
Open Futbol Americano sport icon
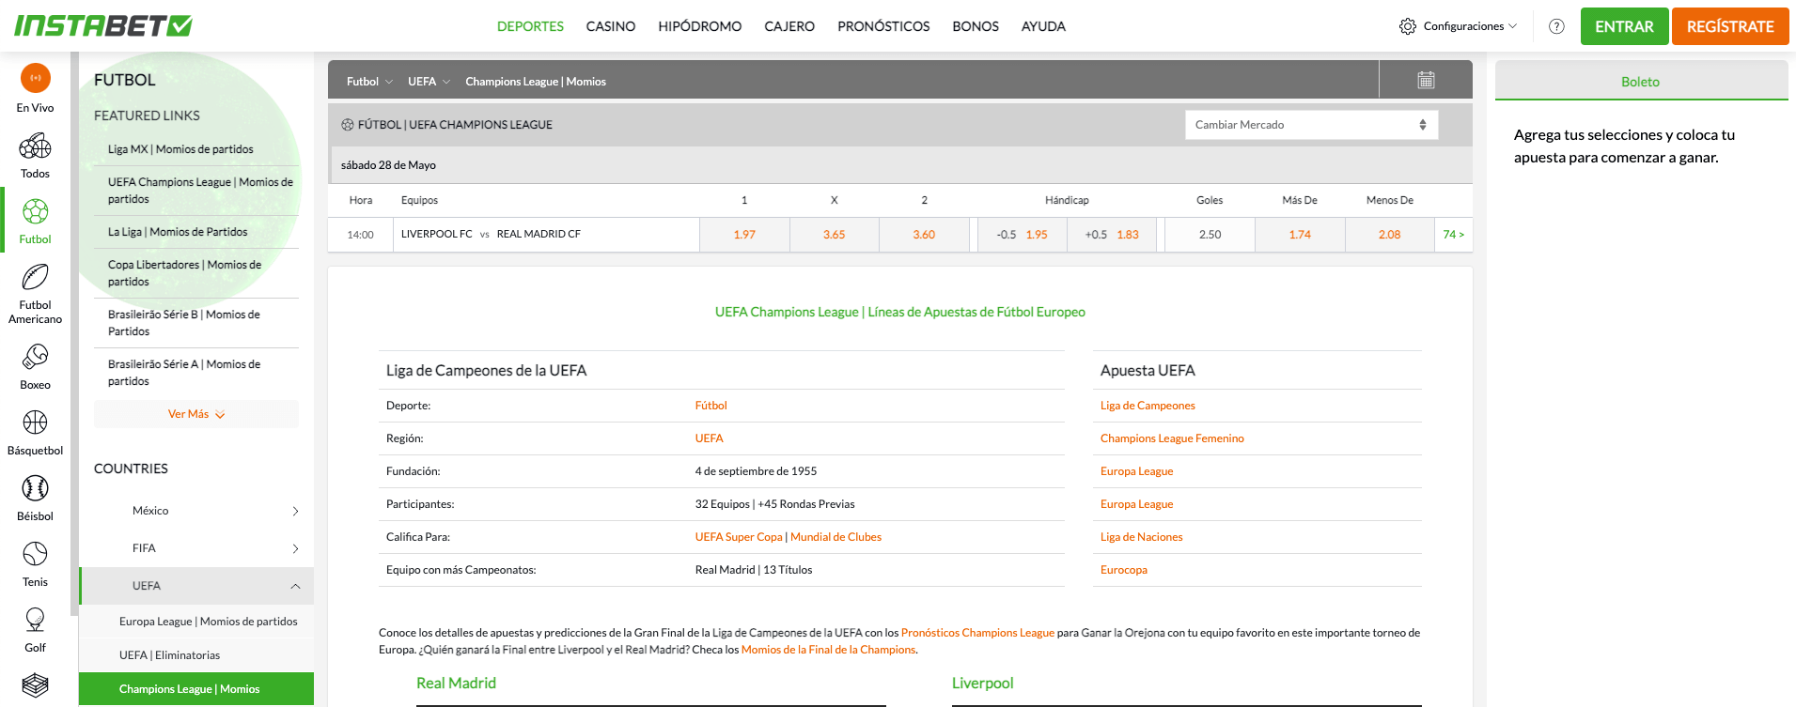tap(36, 277)
